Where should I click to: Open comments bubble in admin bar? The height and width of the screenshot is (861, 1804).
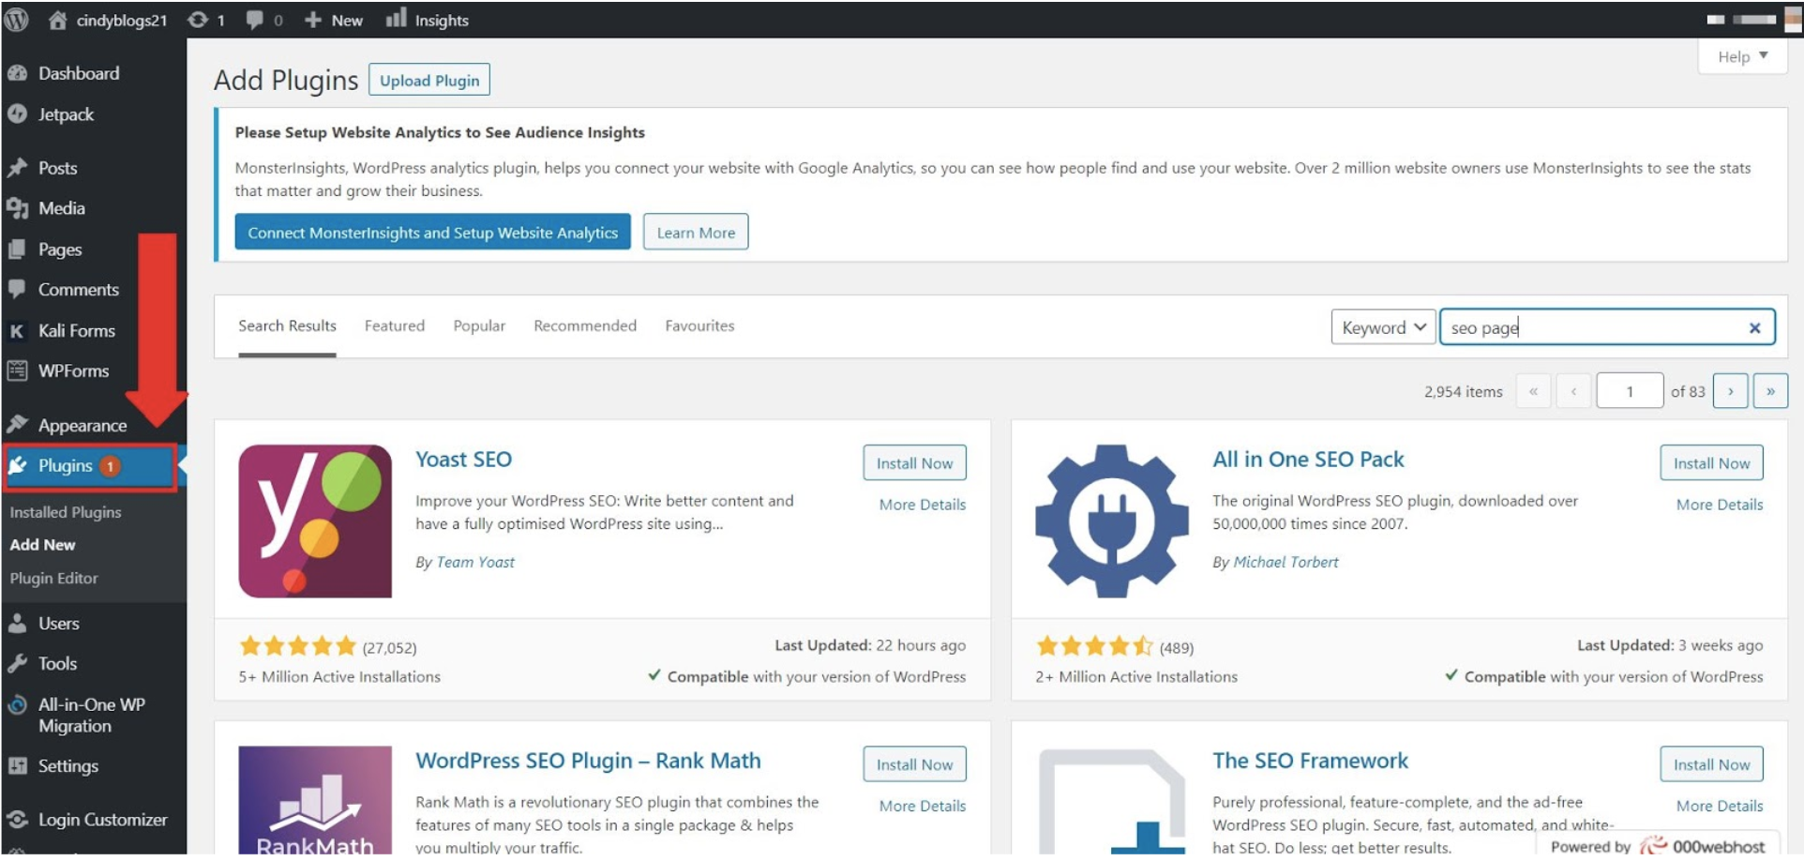click(263, 20)
